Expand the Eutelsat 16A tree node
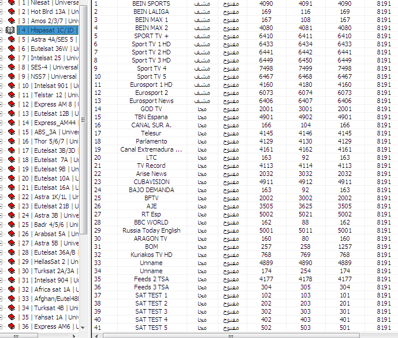The width and height of the screenshot is (398, 338). pyautogui.click(x=1, y=188)
